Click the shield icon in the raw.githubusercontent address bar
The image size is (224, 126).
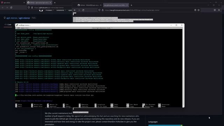pos(99,10)
